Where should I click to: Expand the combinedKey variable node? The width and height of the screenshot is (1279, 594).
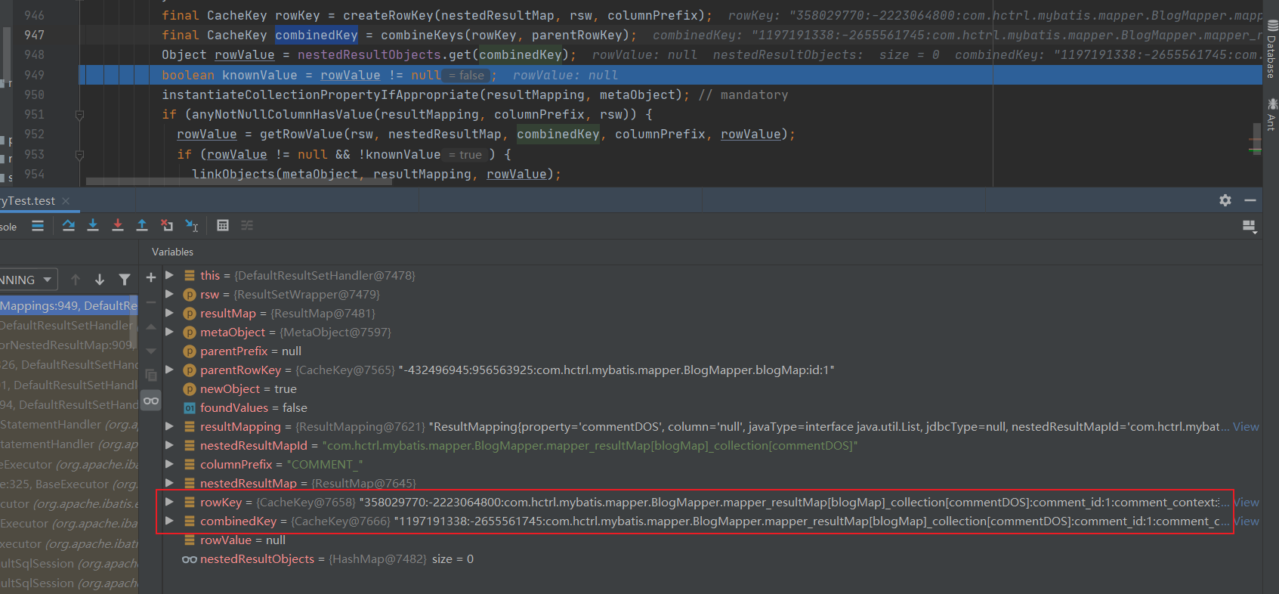pyautogui.click(x=169, y=521)
